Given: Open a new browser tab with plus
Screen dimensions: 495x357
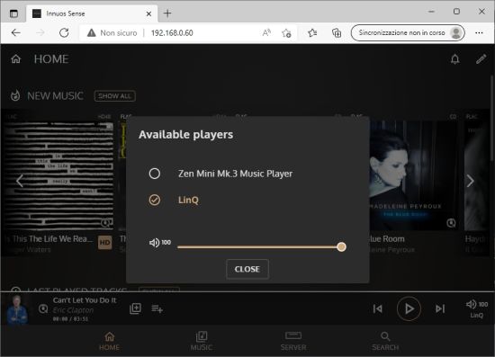Looking at the screenshot, I should (167, 13).
